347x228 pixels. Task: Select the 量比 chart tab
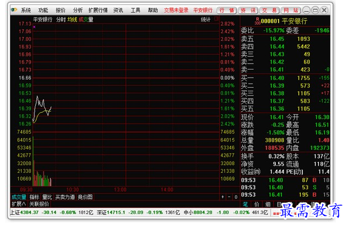click(x=47, y=197)
